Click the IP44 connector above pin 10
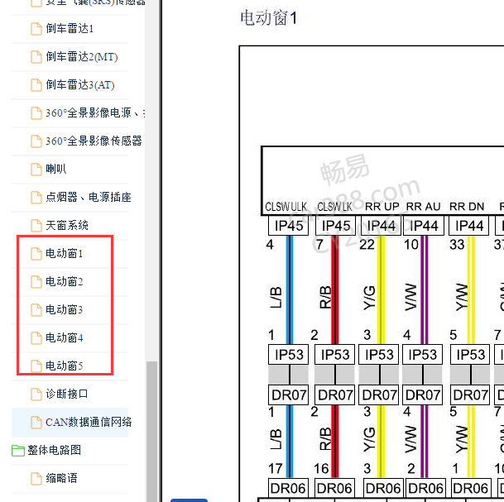 (424, 226)
